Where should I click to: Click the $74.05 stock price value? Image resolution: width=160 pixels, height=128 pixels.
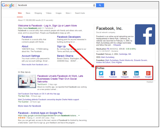pyautogui.click(x=122, y=49)
